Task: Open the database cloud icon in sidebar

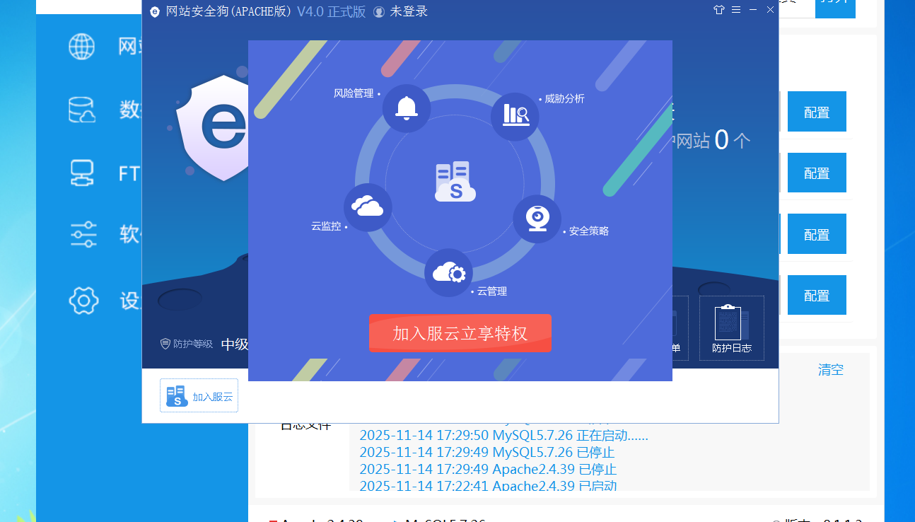Action: pyautogui.click(x=82, y=110)
